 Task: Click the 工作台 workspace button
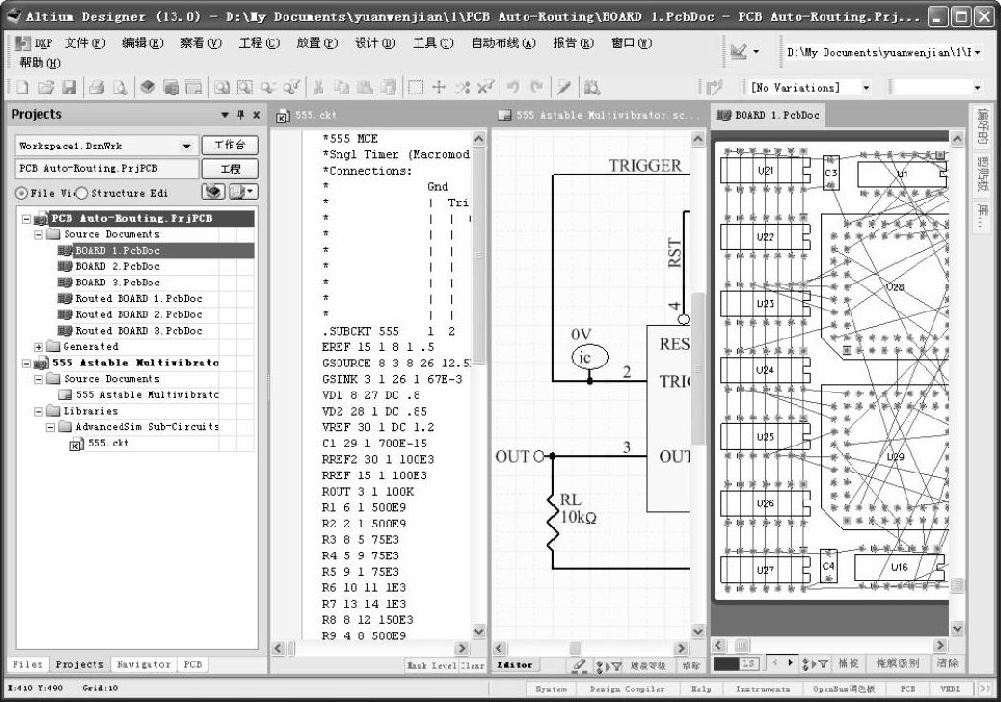230,146
